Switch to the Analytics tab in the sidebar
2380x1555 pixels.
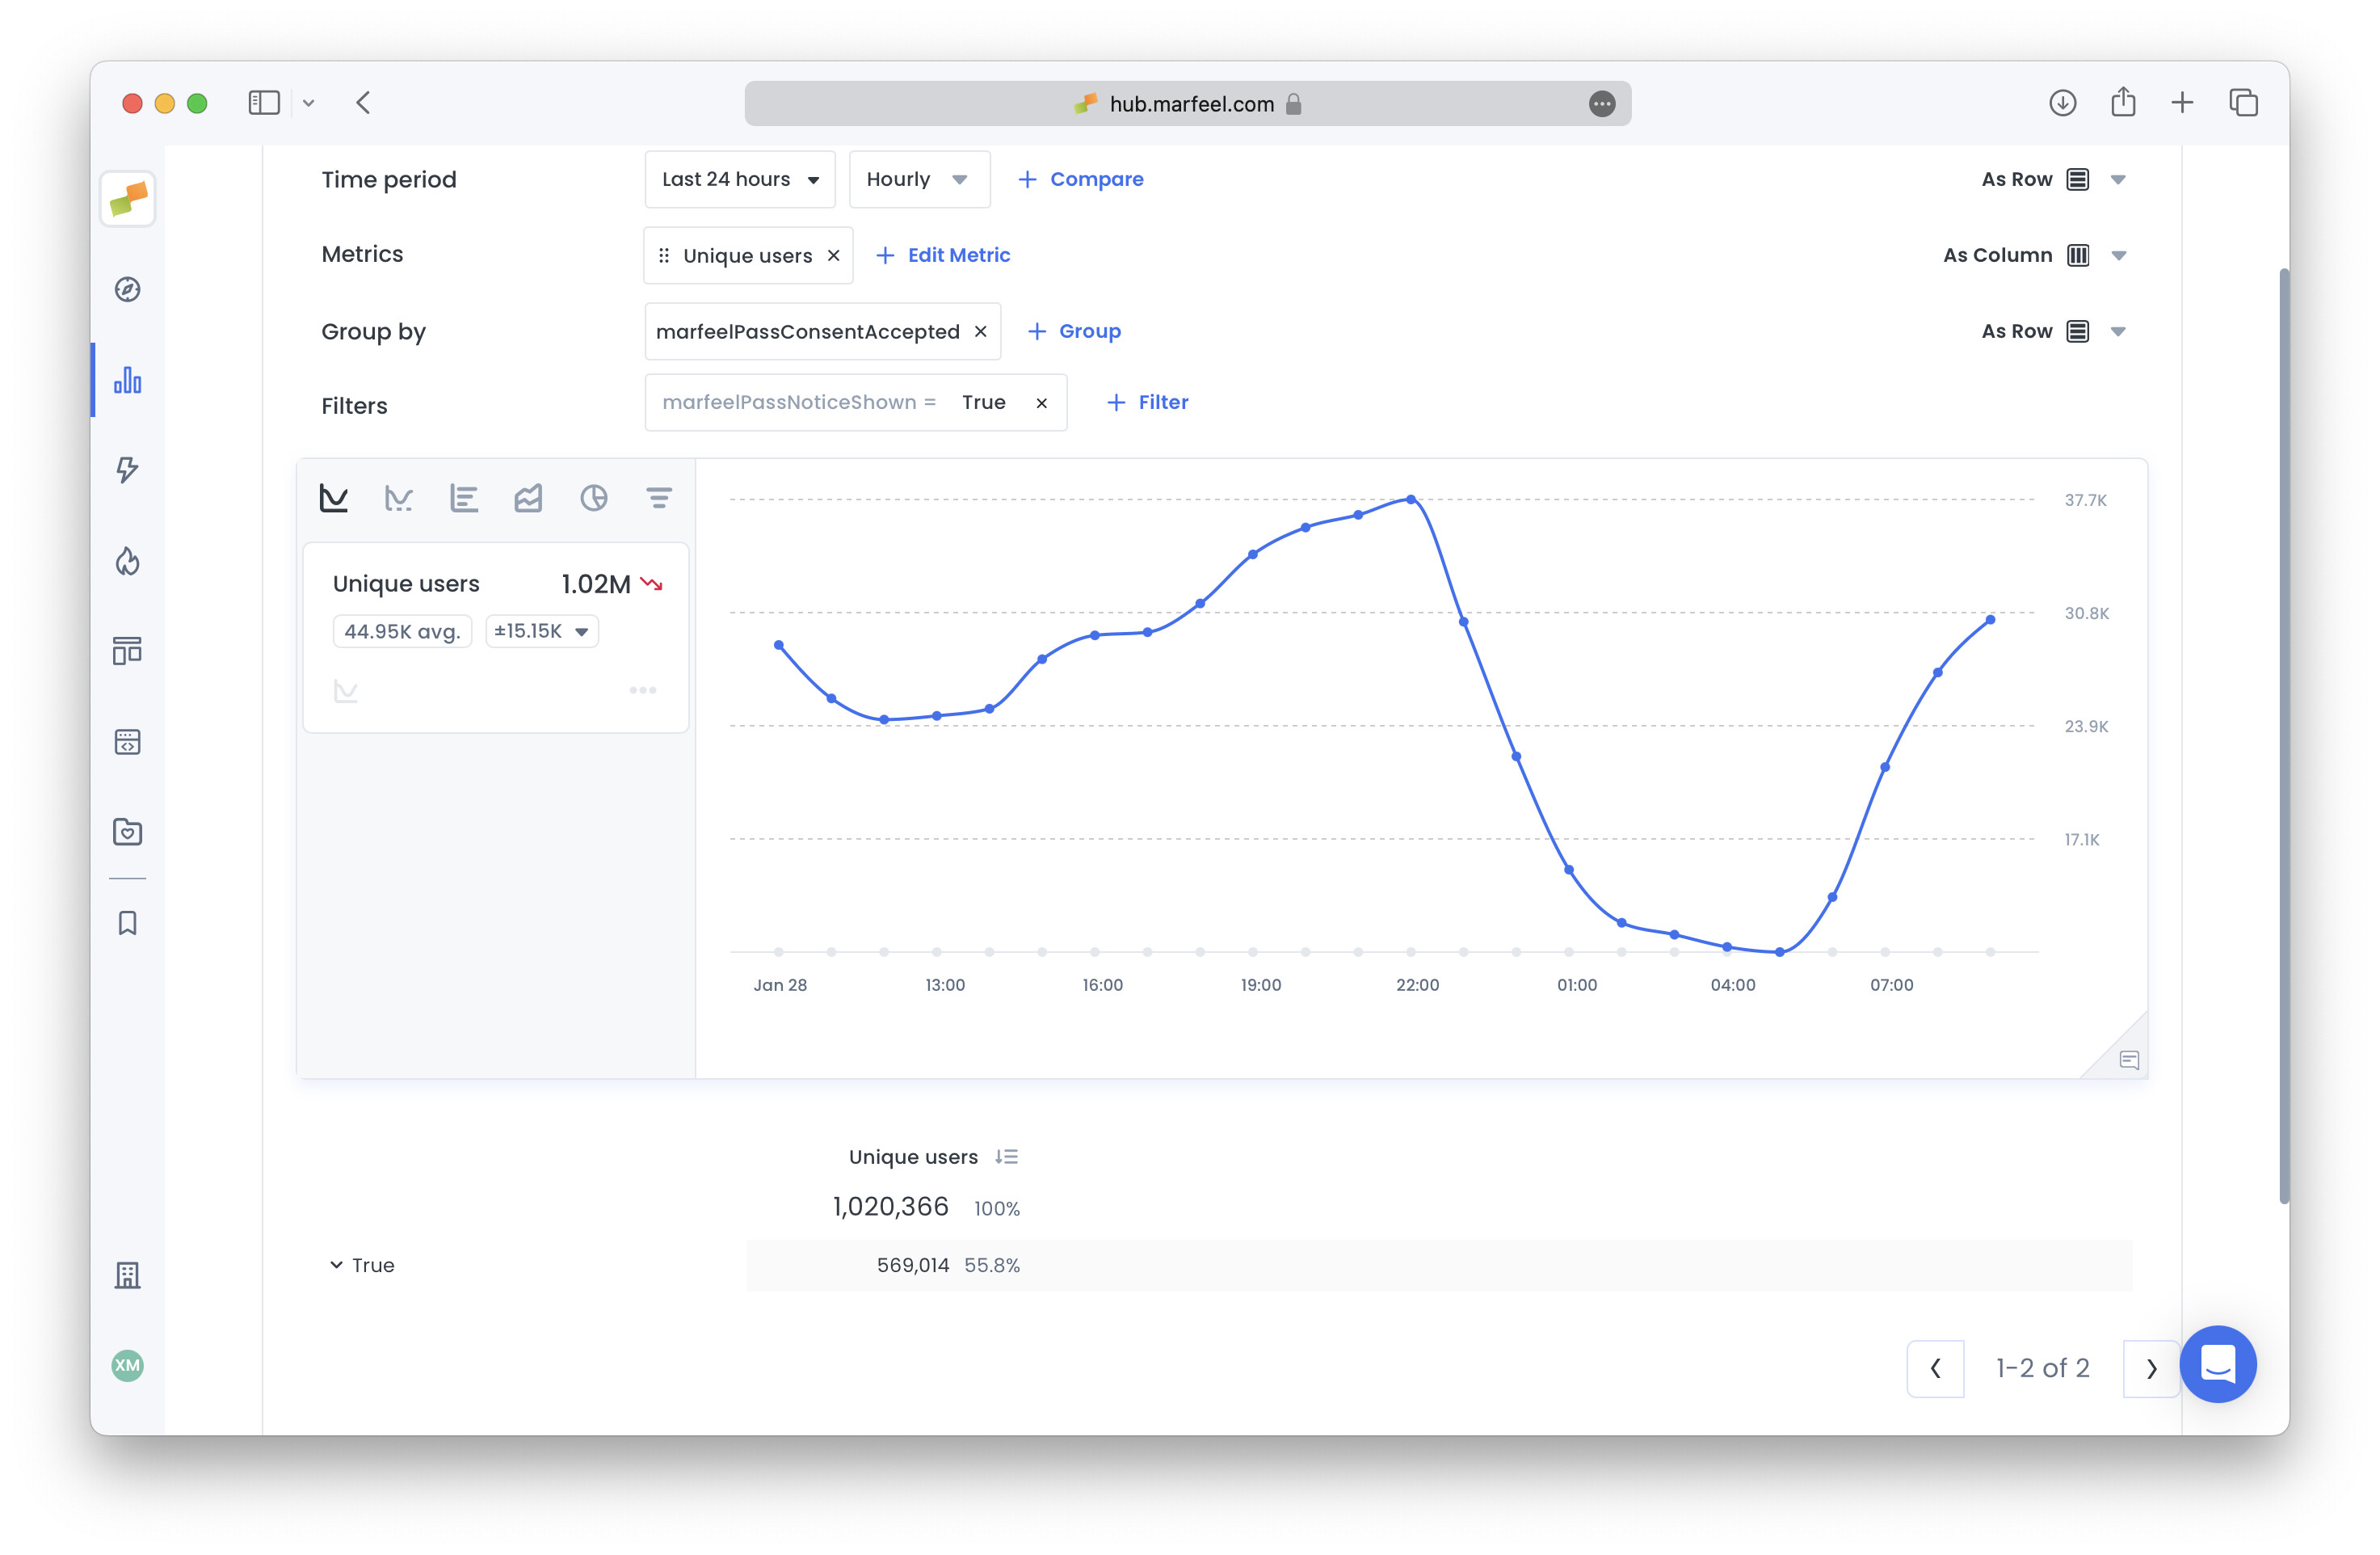click(128, 380)
